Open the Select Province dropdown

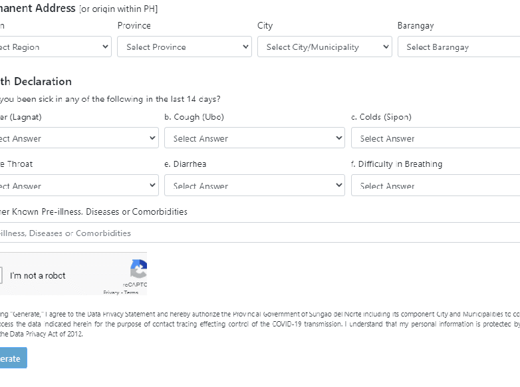(x=184, y=47)
